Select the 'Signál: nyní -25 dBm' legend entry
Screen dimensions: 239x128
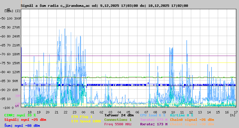(x=25, y=120)
